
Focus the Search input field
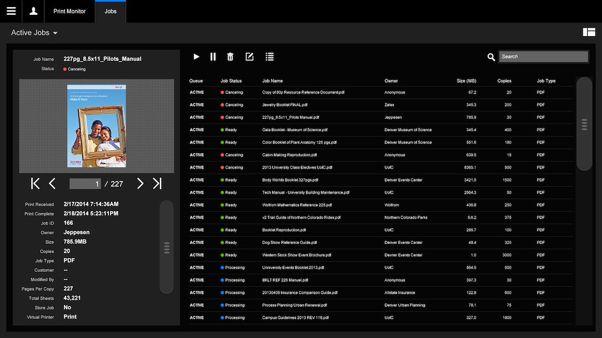click(543, 56)
